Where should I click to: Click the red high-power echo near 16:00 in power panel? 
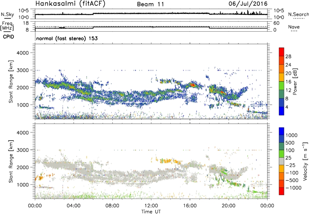tap(192, 85)
